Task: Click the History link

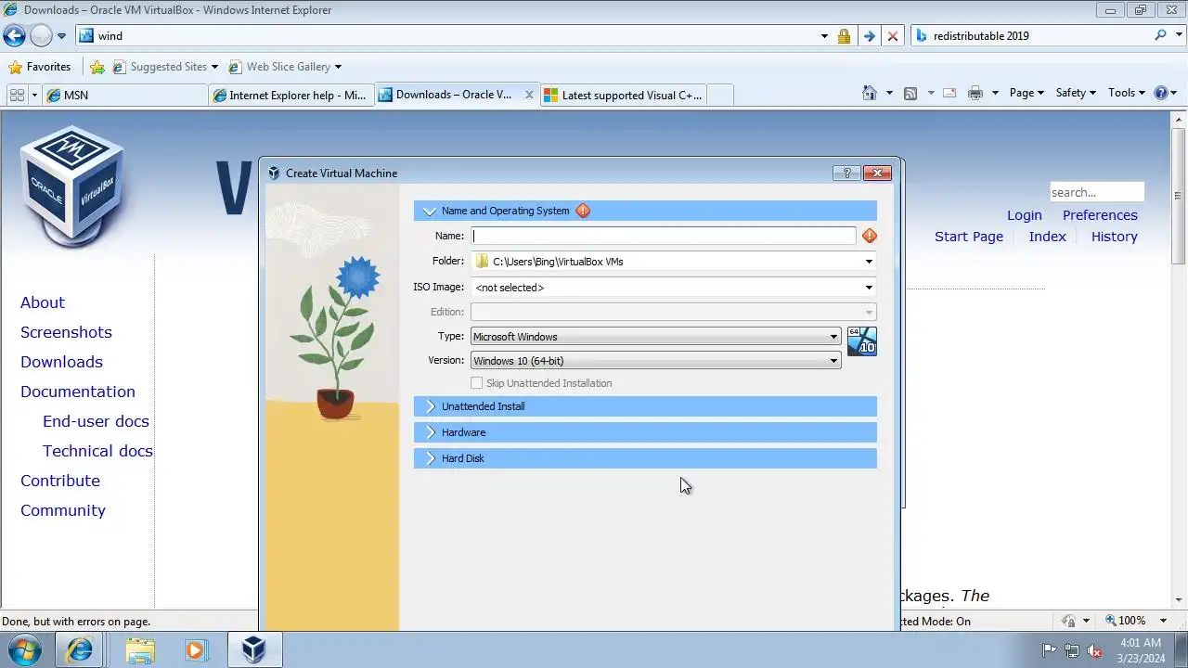Action: (1115, 237)
